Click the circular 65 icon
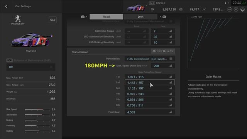 point(236,9)
